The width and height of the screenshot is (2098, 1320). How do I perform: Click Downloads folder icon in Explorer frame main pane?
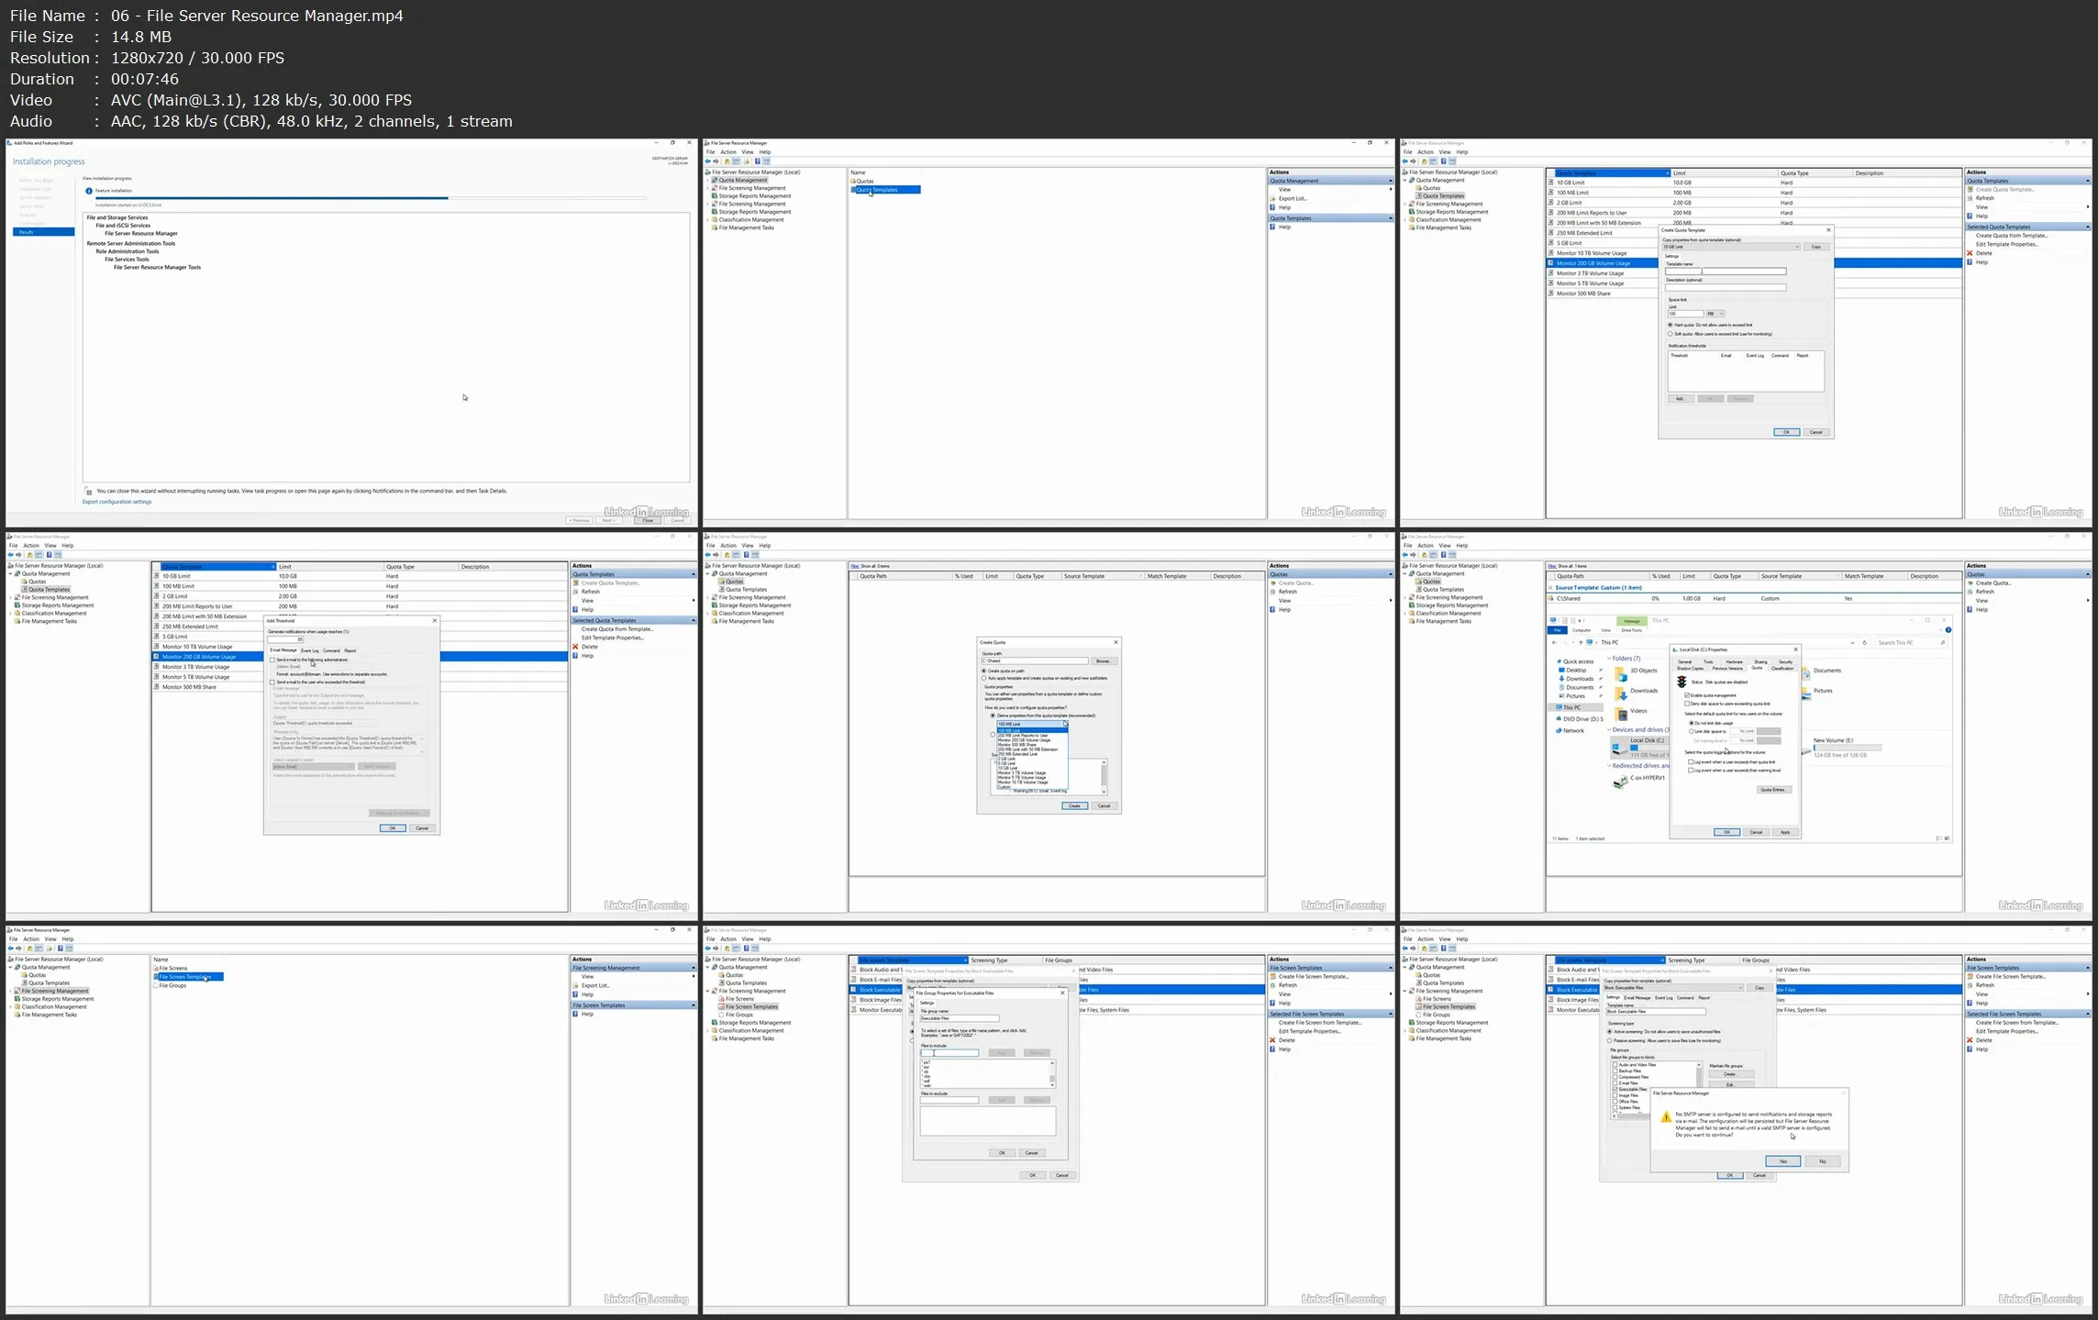1621,693
